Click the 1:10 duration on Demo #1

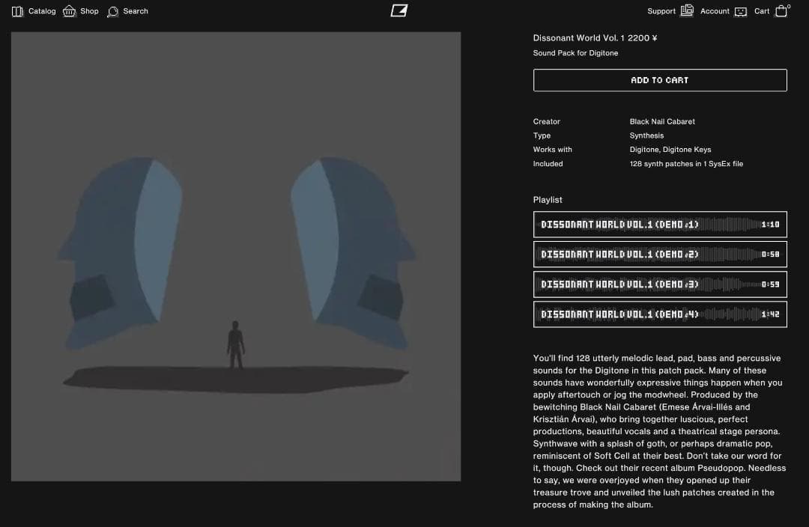pyautogui.click(x=770, y=225)
